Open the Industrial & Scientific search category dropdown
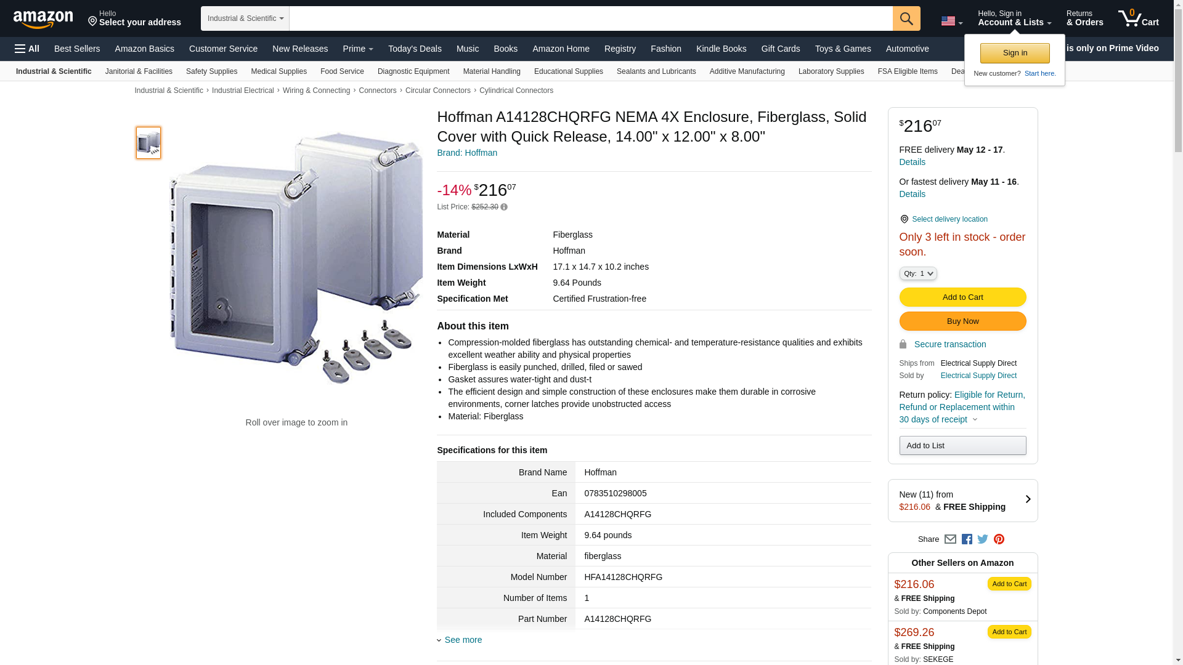Viewport: 1183px width, 665px height. pos(245,18)
